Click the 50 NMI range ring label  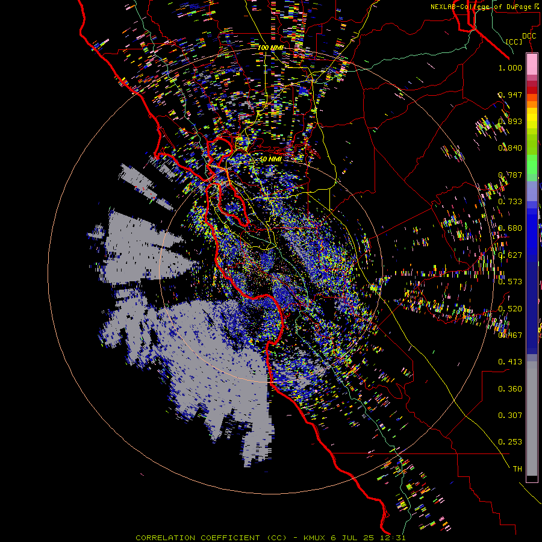click(x=270, y=160)
